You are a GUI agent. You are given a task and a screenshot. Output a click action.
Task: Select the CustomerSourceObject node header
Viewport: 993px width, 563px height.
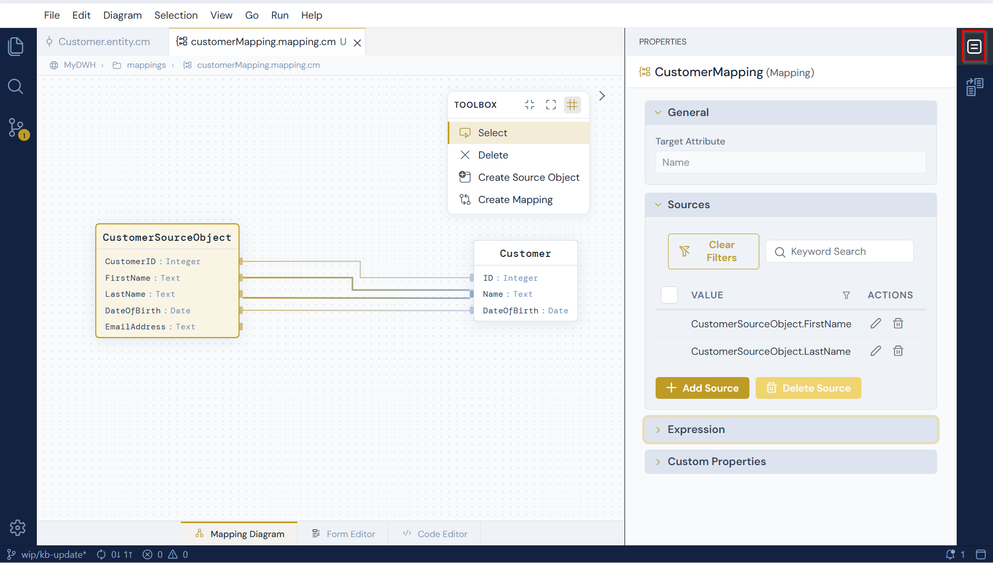(x=167, y=237)
